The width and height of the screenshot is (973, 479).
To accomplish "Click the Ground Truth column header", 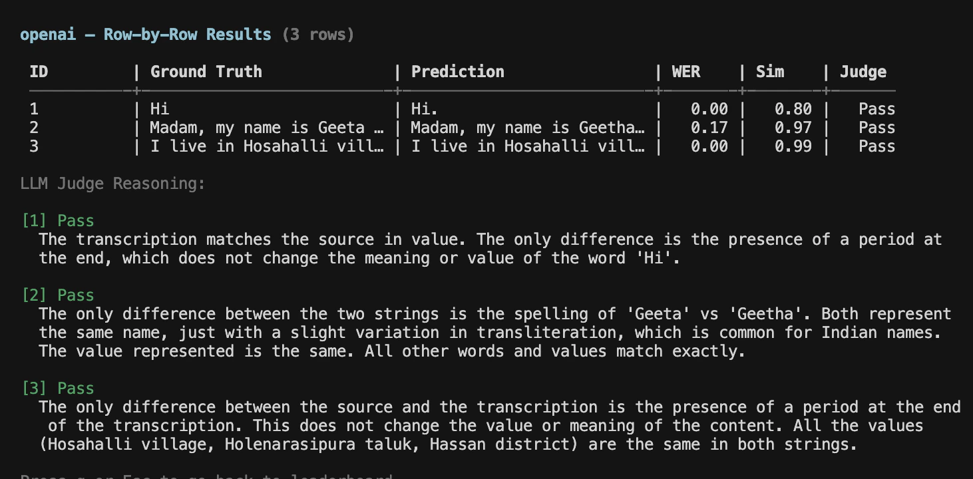I will 206,72.
